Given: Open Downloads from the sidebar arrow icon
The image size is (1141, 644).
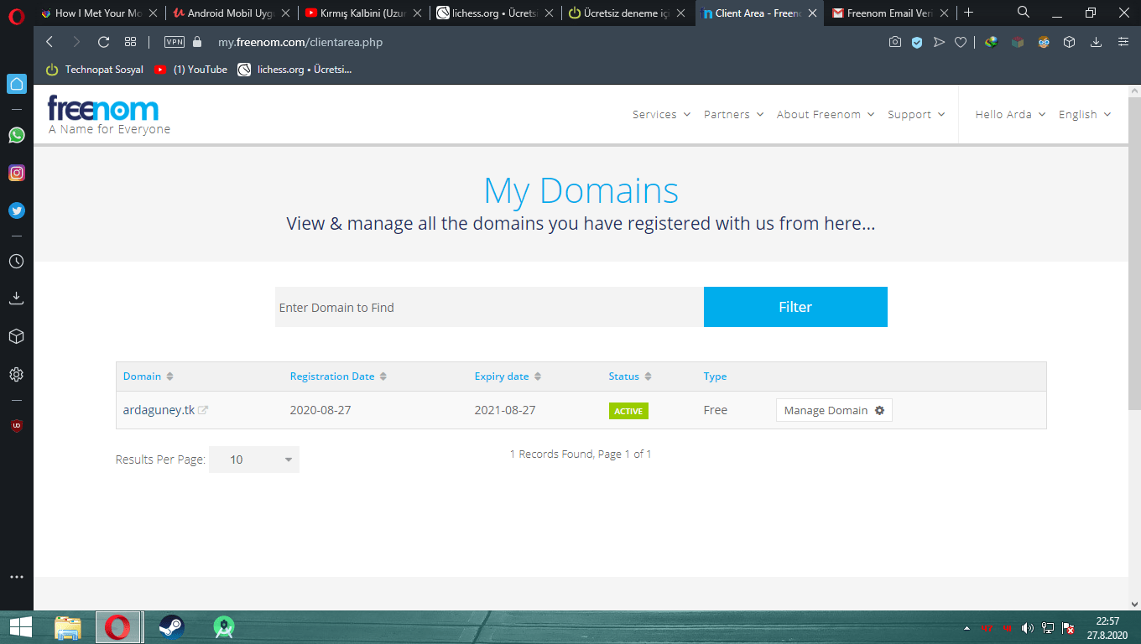Looking at the screenshot, I should coord(16,299).
